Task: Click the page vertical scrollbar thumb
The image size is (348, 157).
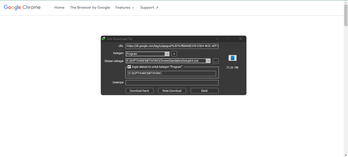Action: 346,15
